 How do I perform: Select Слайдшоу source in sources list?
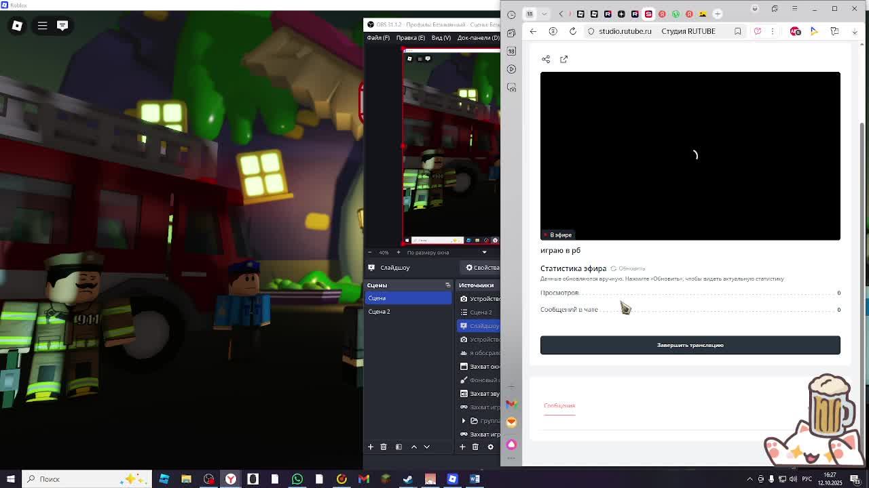tap(479, 326)
